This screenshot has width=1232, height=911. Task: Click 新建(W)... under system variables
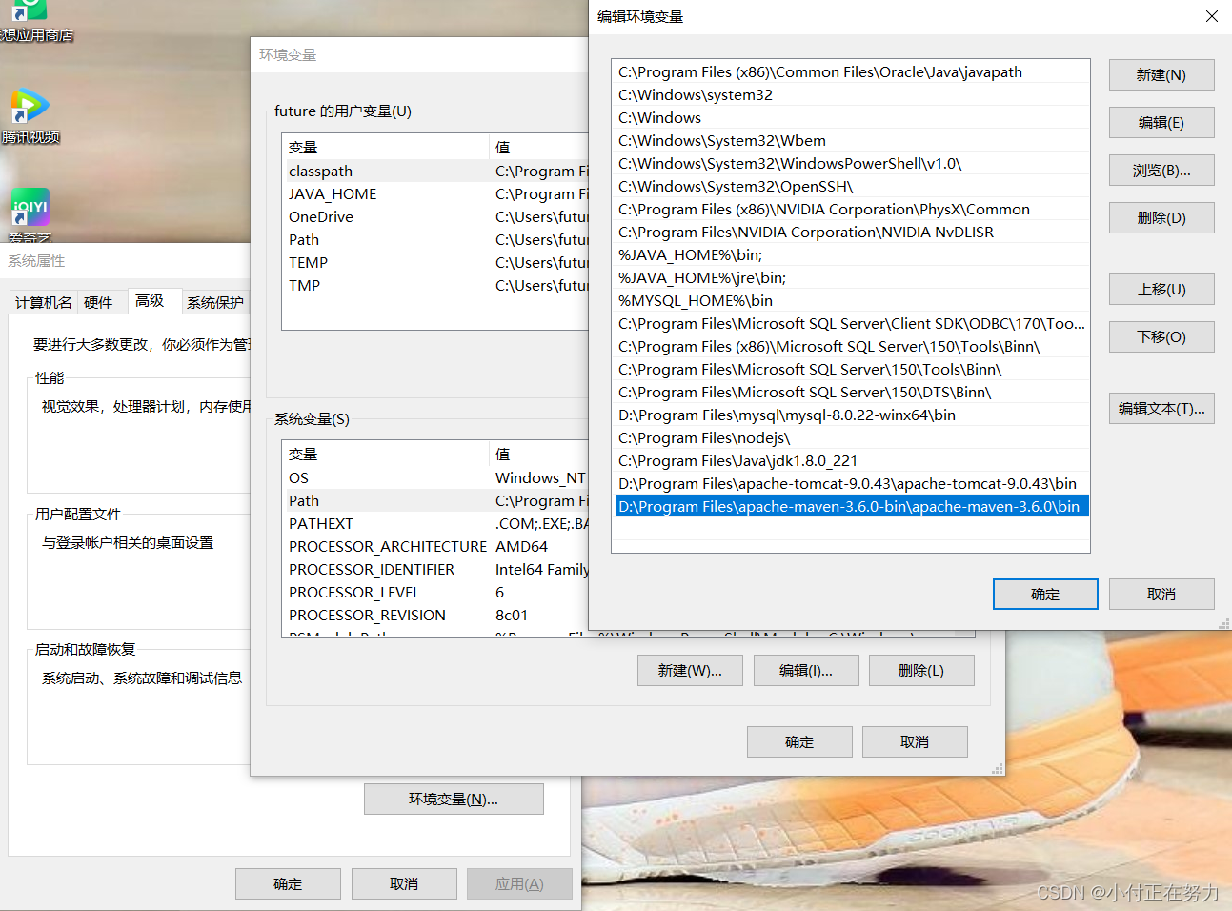click(x=690, y=671)
